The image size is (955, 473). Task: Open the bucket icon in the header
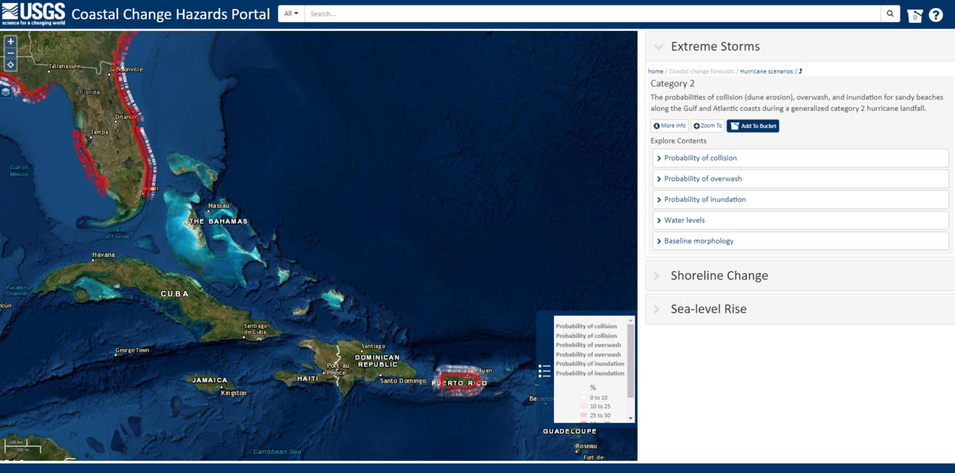pyautogui.click(x=914, y=14)
